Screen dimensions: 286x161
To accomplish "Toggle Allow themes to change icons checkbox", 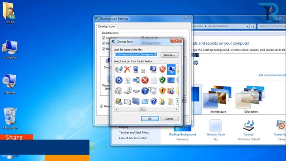I will pos(101,106).
